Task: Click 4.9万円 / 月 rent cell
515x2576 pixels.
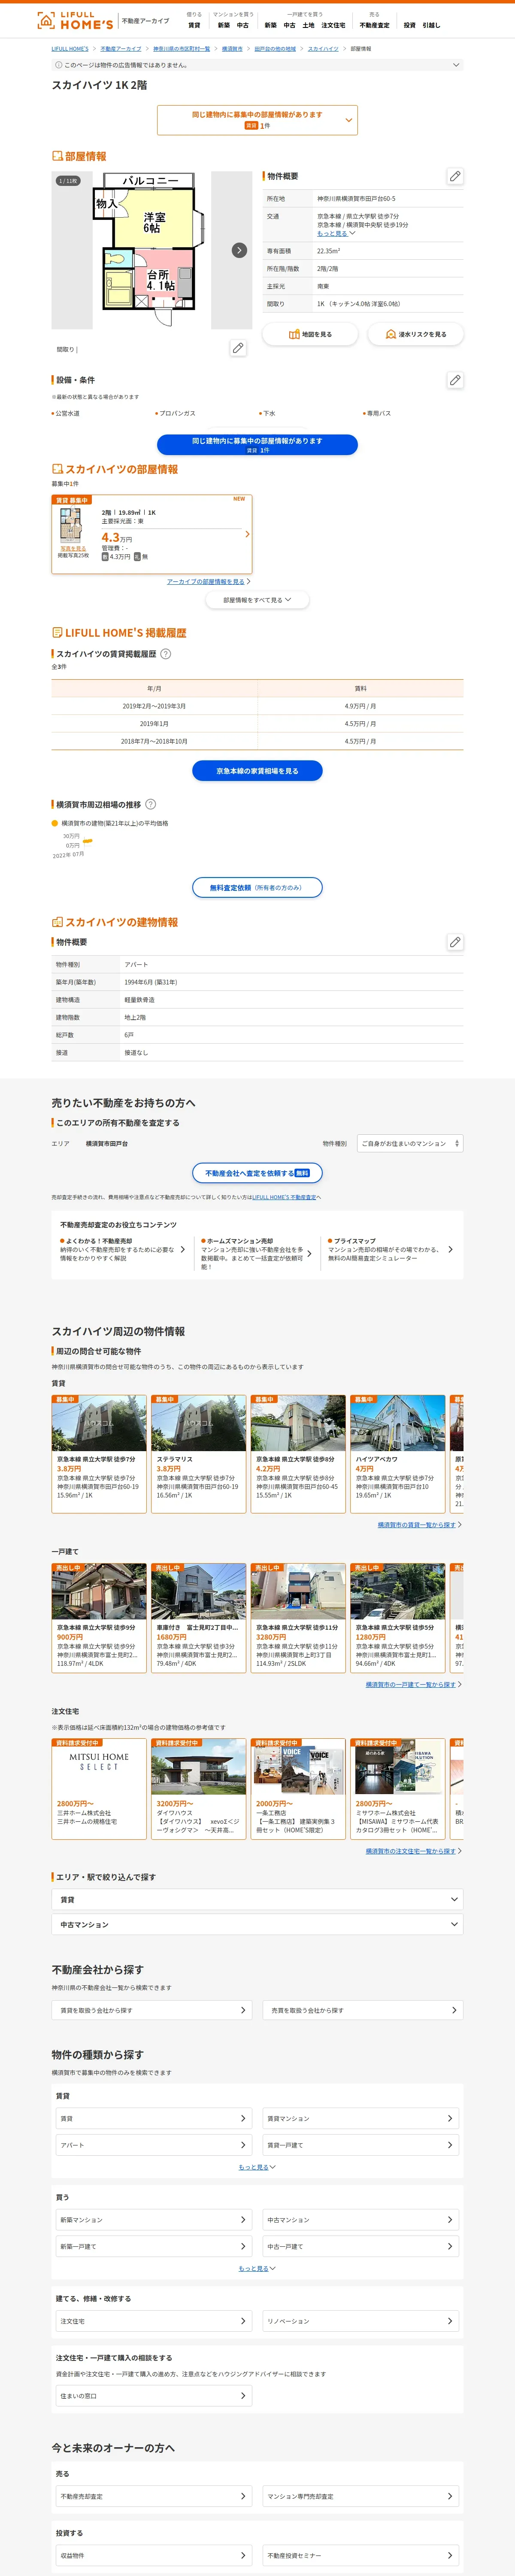Action: (360, 706)
